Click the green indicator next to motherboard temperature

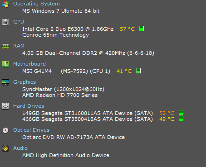tap(138, 71)
